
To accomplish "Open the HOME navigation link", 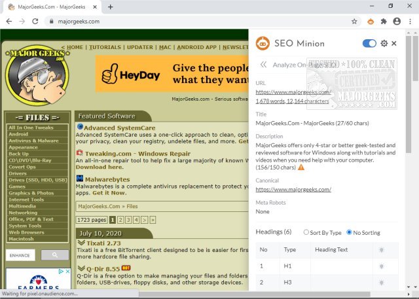I will point(75,47).
